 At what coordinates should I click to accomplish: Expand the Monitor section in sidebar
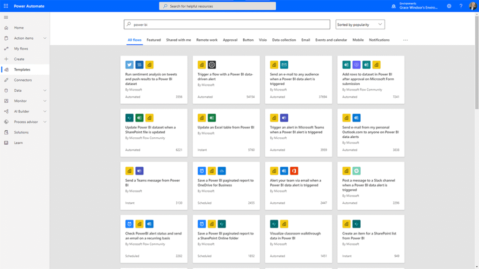point(45,101)
